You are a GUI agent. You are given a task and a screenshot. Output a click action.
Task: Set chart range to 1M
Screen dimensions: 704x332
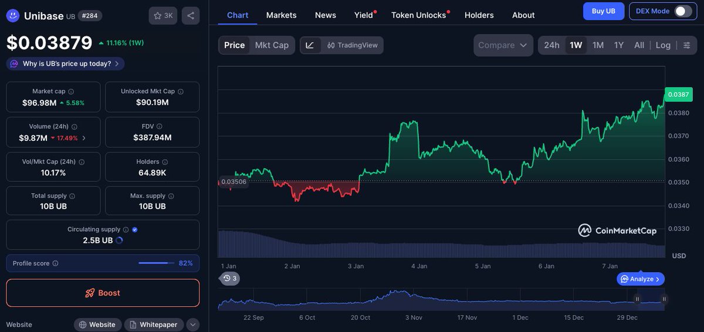[598, 45]
